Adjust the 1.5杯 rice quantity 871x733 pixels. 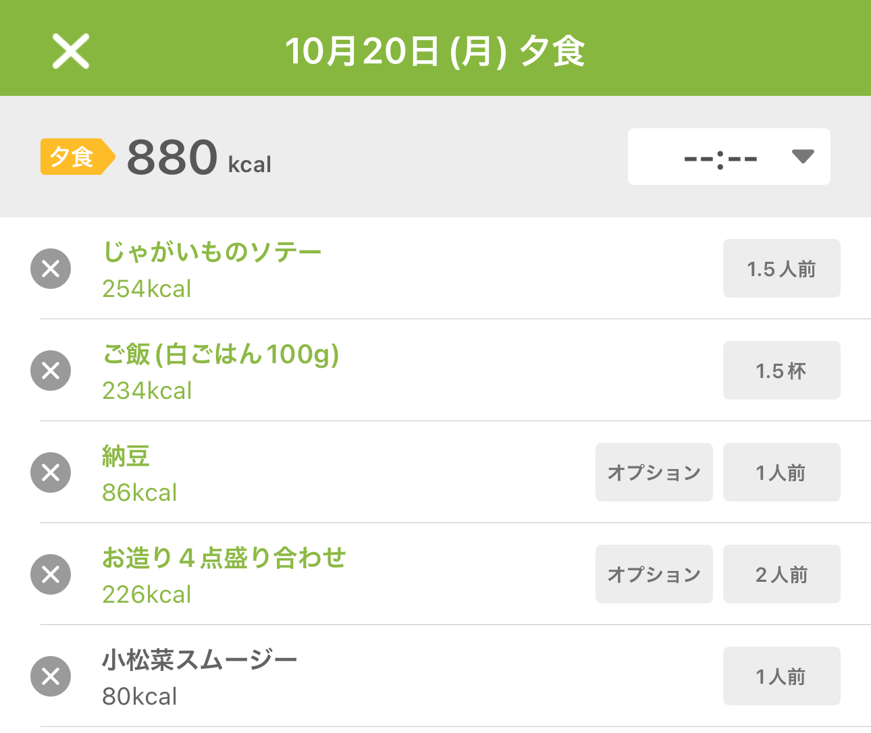point(781,371)
